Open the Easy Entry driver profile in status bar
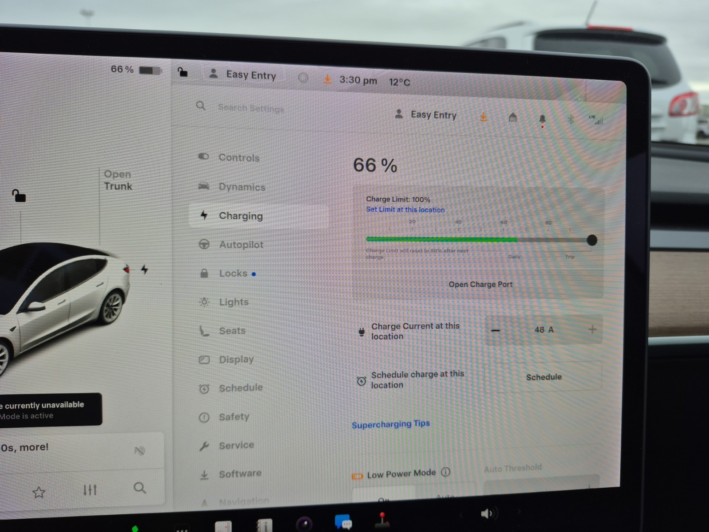Image resolution: width=709 pixels, height=532 pixels. tap(243, 74)
